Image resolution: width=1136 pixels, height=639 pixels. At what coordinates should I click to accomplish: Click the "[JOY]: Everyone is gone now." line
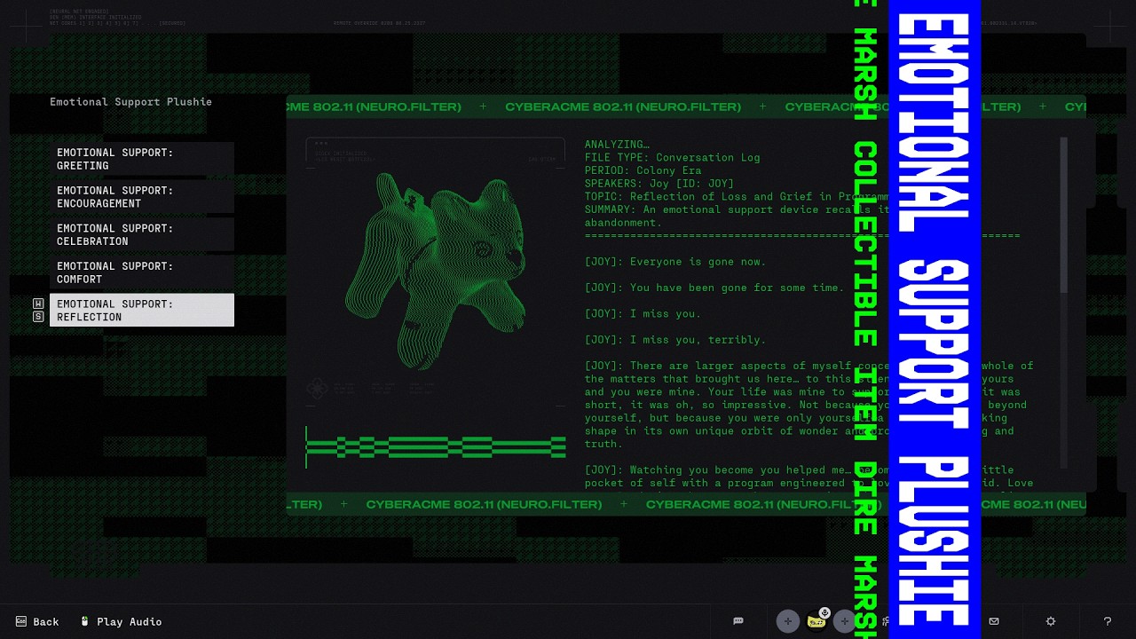(x=674, y=262)
